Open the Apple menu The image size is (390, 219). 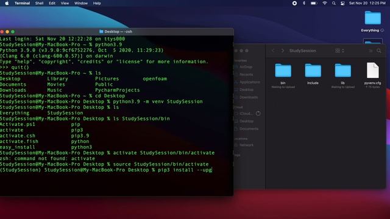[7, 3]
